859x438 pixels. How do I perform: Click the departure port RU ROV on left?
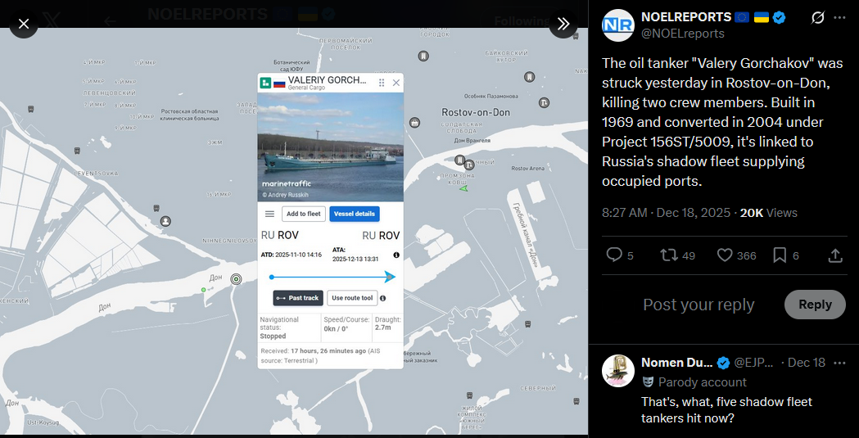279,236
